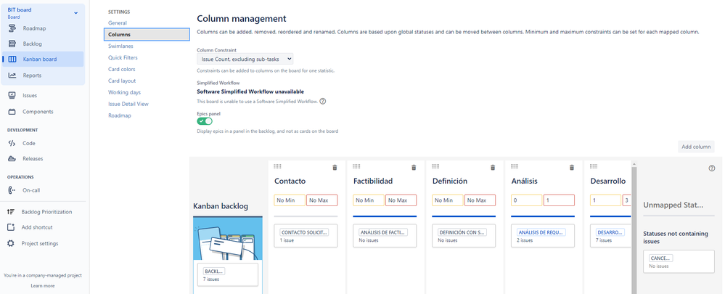This screenshot has height=294, width=725.
Task: Edit the Factibilidad No Max field
Action: [401, 200]
